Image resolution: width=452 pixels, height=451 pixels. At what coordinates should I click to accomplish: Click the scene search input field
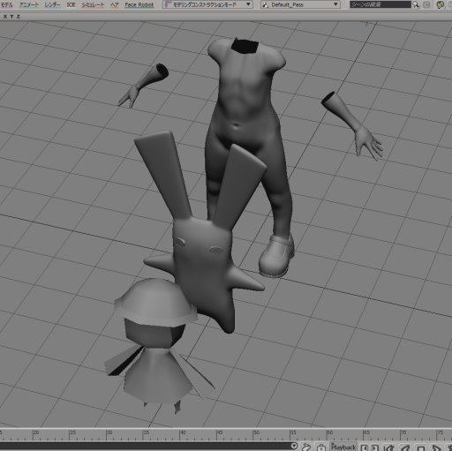(380, 4)
